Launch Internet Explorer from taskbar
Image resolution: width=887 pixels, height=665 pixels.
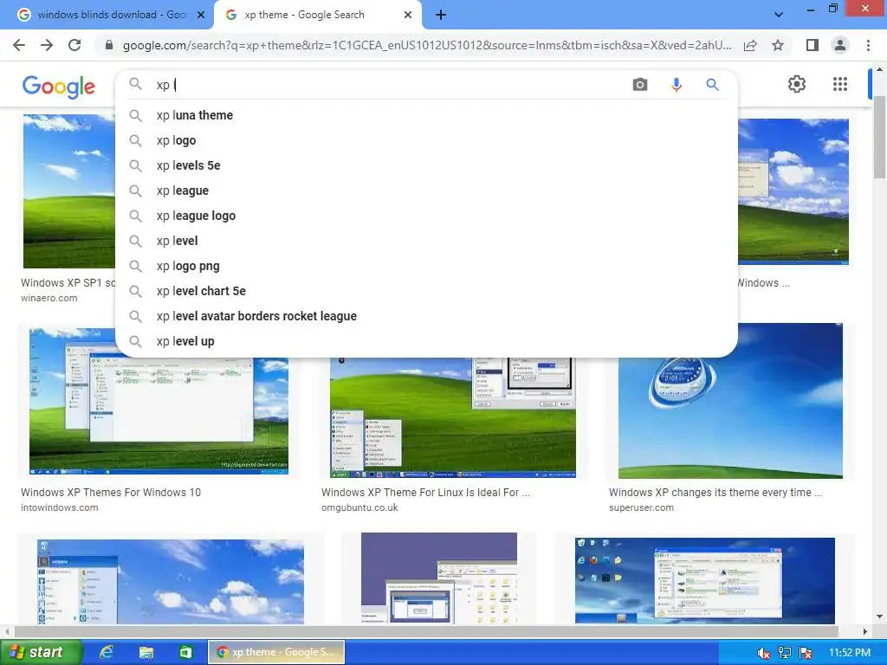pyautogui.click(x=106, y=652)
